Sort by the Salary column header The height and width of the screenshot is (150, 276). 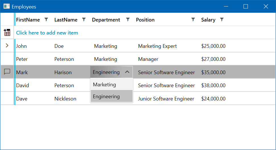[208, 20]
